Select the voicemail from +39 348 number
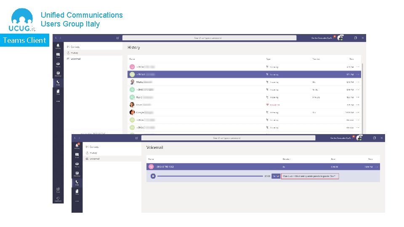Image resolution: width=404 pixels, height=227 pixels. tap(263, 167)
